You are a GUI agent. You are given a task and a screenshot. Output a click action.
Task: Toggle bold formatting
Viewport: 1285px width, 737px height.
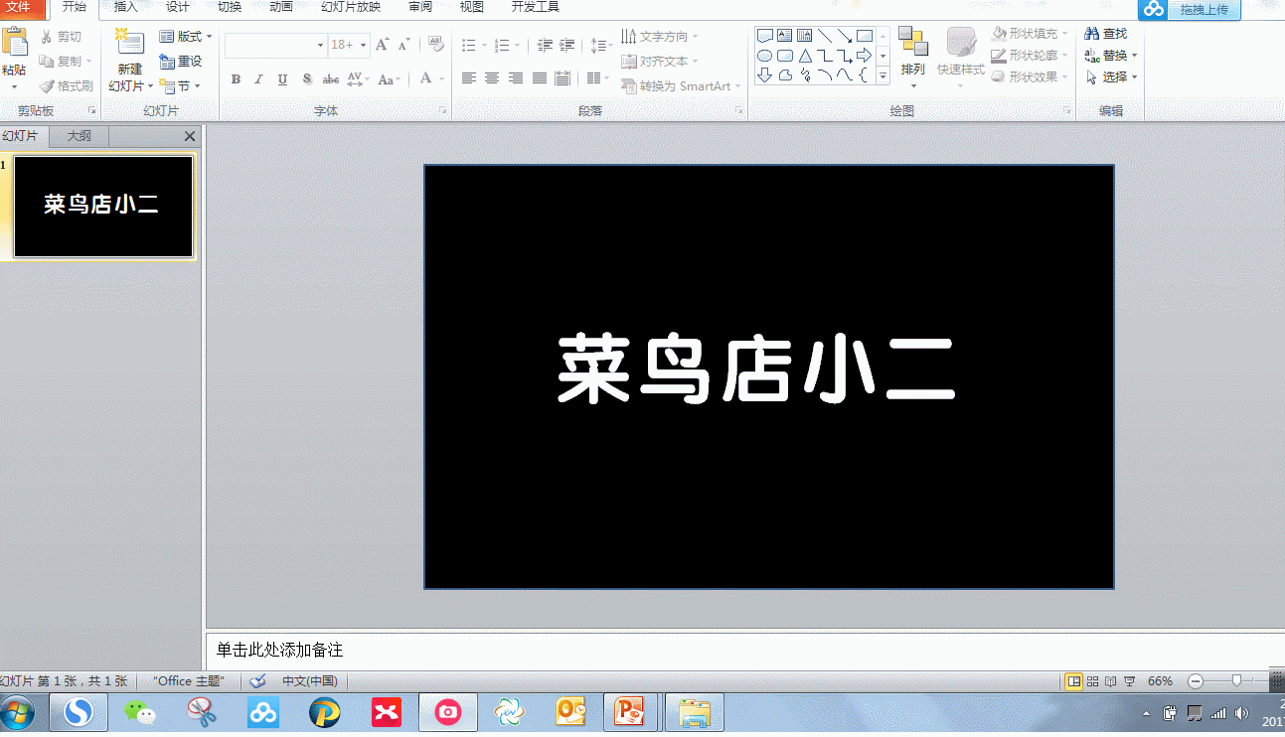[x=236, y=78]
